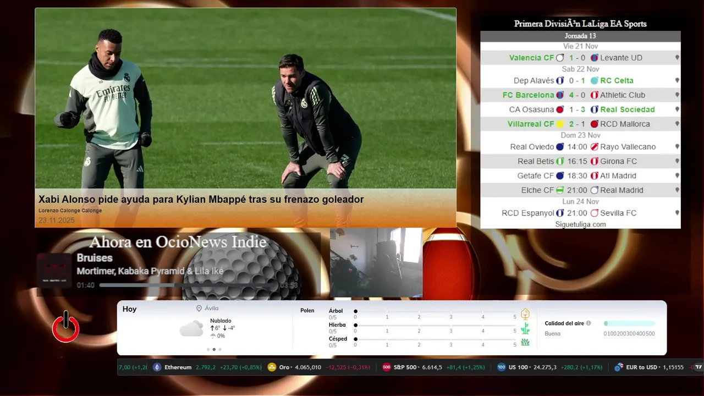
Task: Click the Villarreal CF yellow crest
Action: 560,124
